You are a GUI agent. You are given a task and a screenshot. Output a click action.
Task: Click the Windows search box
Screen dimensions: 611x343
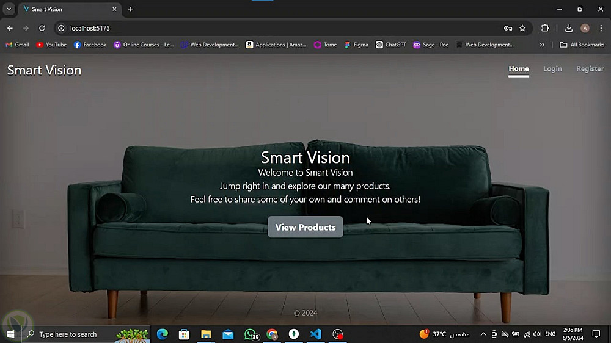[x=86, y=334]
